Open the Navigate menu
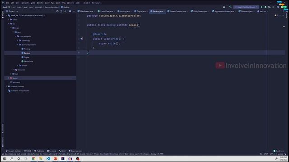Screen dimensions: 289x162 pos(25,3)
